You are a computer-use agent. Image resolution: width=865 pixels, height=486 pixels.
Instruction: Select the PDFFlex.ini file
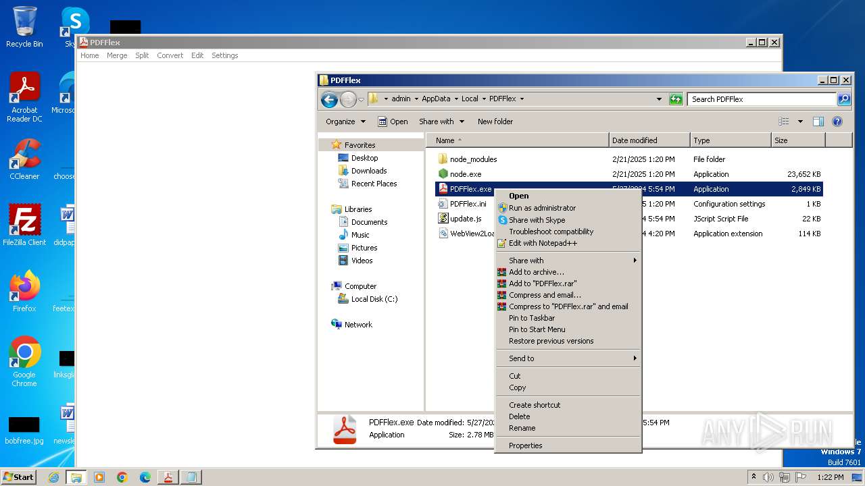[468, 204]
